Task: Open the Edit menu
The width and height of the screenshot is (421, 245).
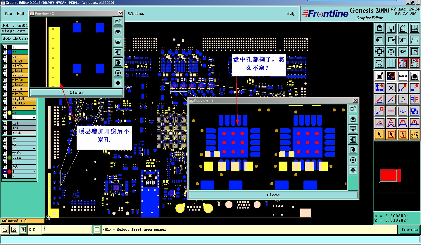Action: (x=20, y=13)
